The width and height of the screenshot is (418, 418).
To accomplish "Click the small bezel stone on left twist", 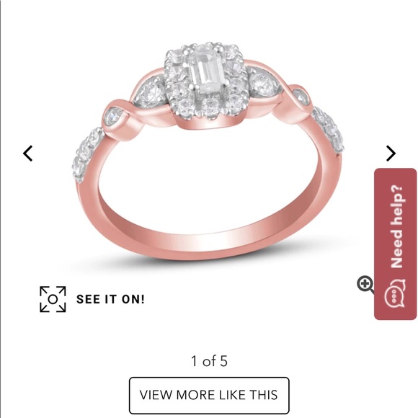I will [x=113, y=117].
